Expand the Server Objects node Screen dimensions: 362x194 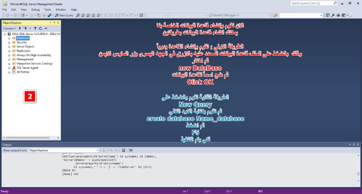click(9, 47)
